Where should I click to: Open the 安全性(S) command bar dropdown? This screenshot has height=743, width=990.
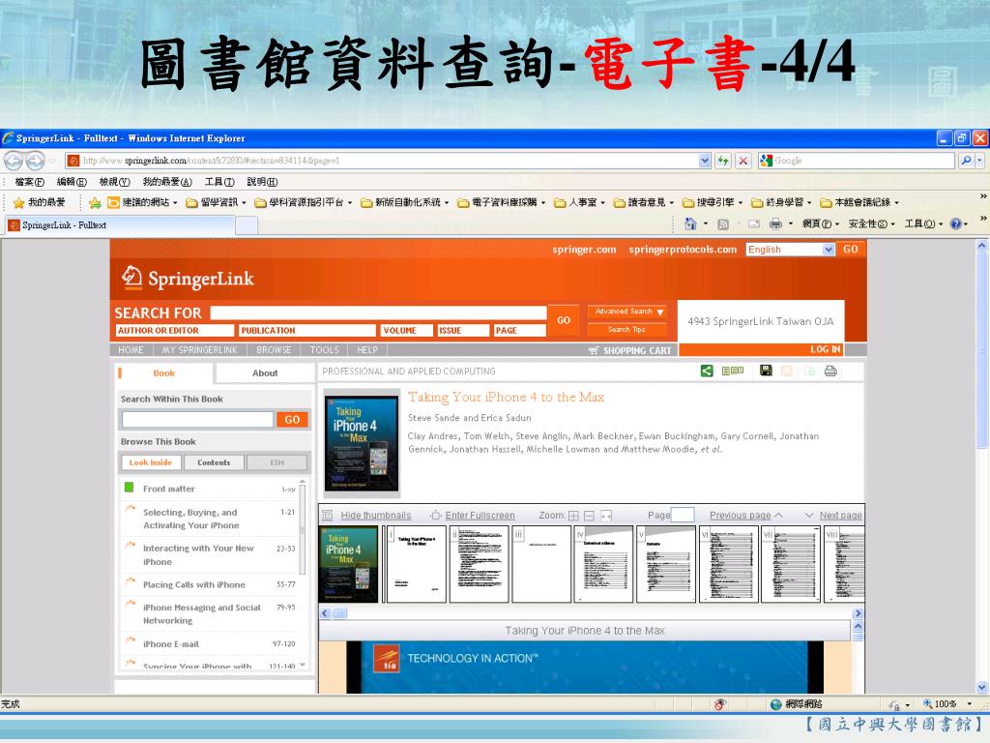[871, 223]
